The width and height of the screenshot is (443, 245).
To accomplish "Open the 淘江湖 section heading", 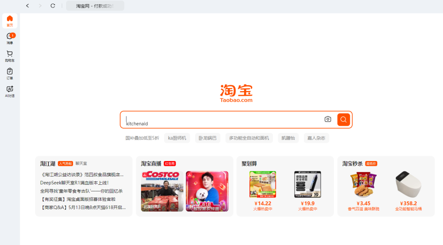I will (x=48, y=164).
